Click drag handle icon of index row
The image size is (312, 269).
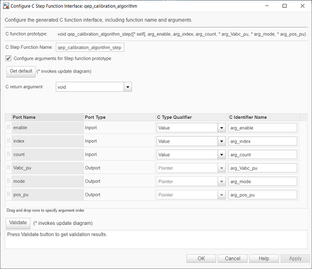8,141
